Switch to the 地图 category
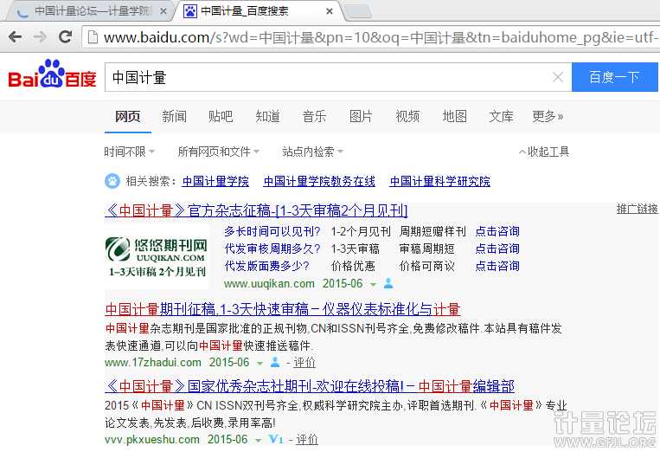The height and width of the screenshot is (452, 660). click(455, 116)
